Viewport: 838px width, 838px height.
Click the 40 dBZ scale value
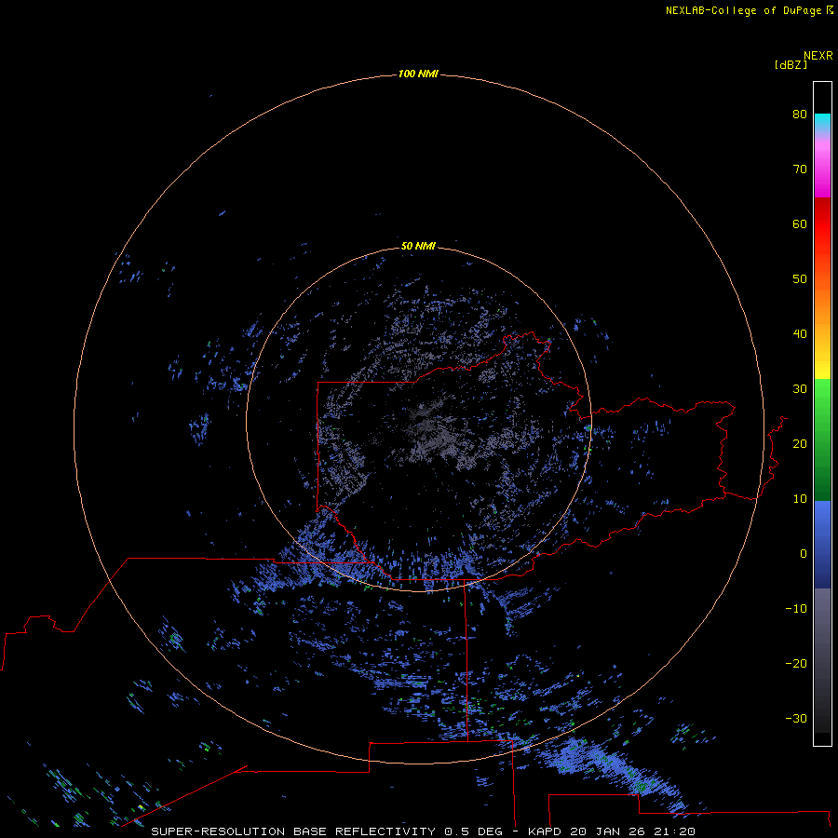click(800, 334)
